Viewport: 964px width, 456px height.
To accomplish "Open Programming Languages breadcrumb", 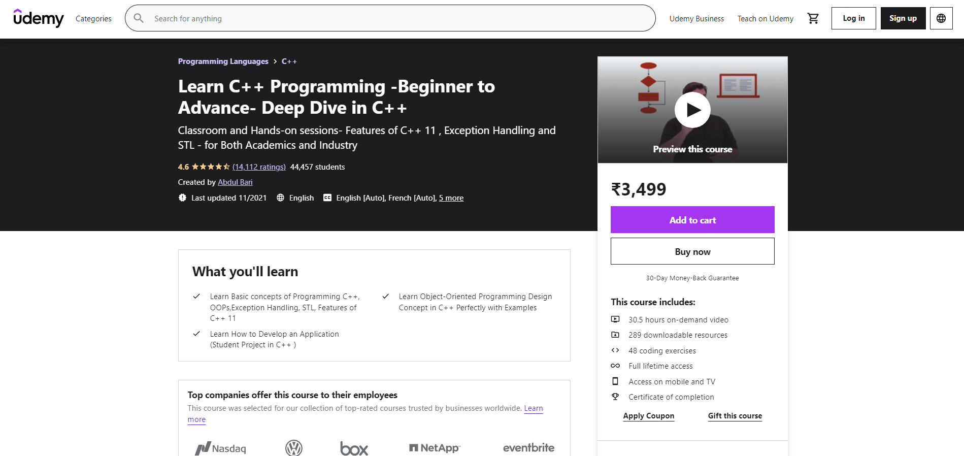I will click(x=223, y=61).
